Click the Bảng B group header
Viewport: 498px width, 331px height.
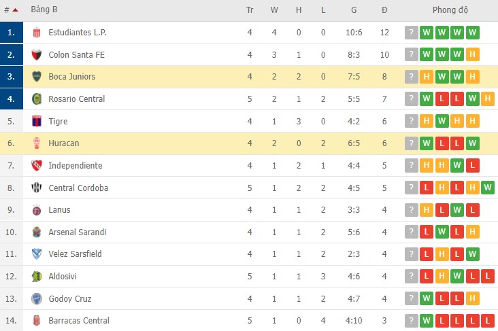[44, 10]
